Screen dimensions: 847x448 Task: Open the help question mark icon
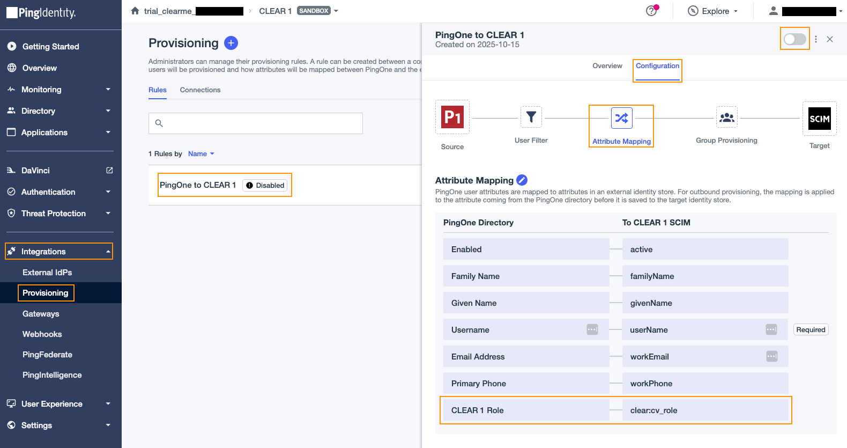click(x=651, y=11)
